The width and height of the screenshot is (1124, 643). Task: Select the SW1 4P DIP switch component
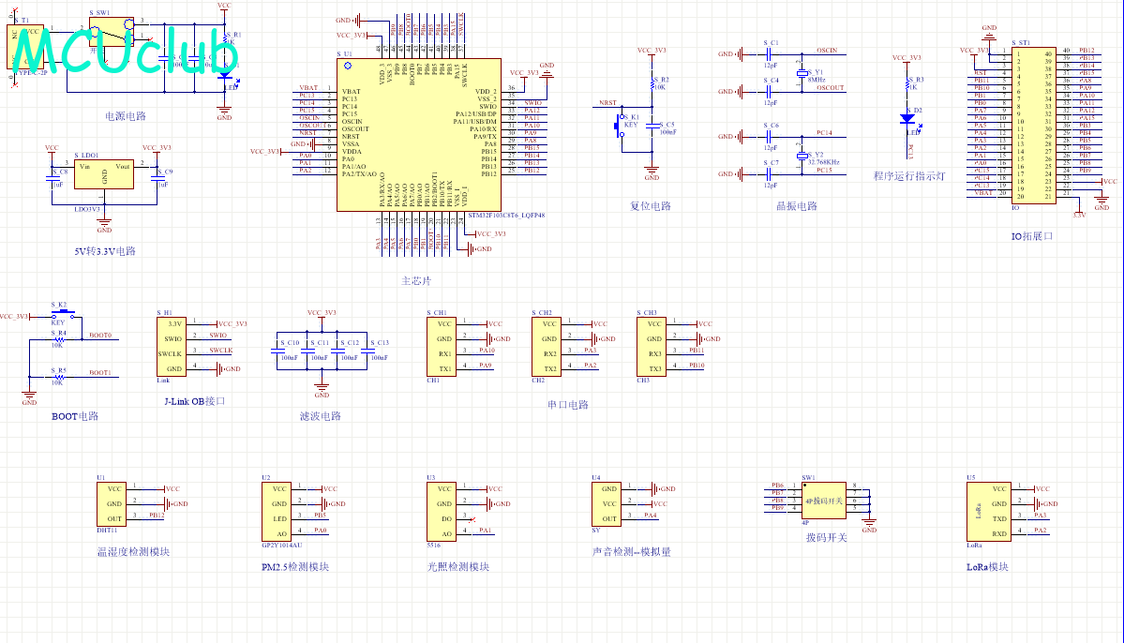click(x=824, y=501)
